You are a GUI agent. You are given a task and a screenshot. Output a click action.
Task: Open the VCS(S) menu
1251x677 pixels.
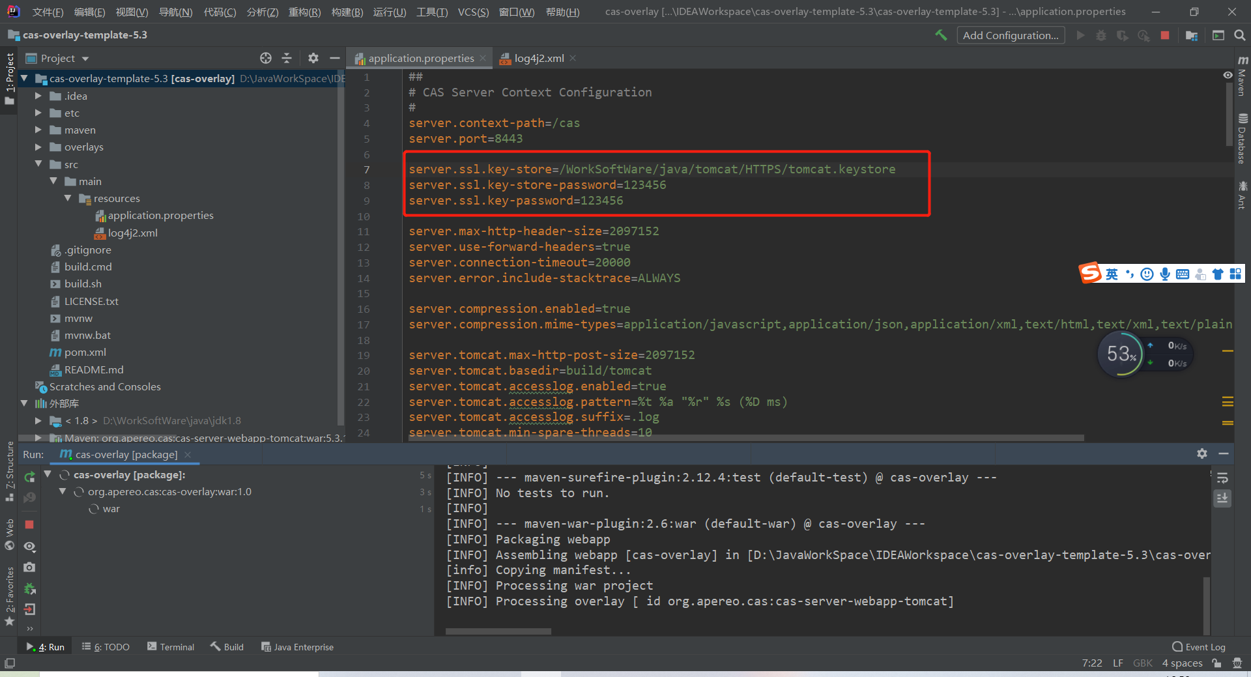click(473, 12)
